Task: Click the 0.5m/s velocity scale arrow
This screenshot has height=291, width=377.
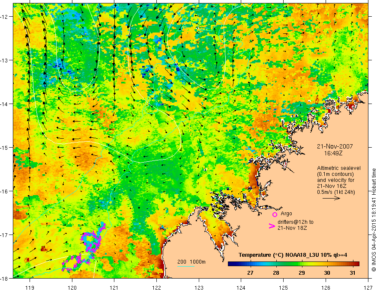Action: 331,198
